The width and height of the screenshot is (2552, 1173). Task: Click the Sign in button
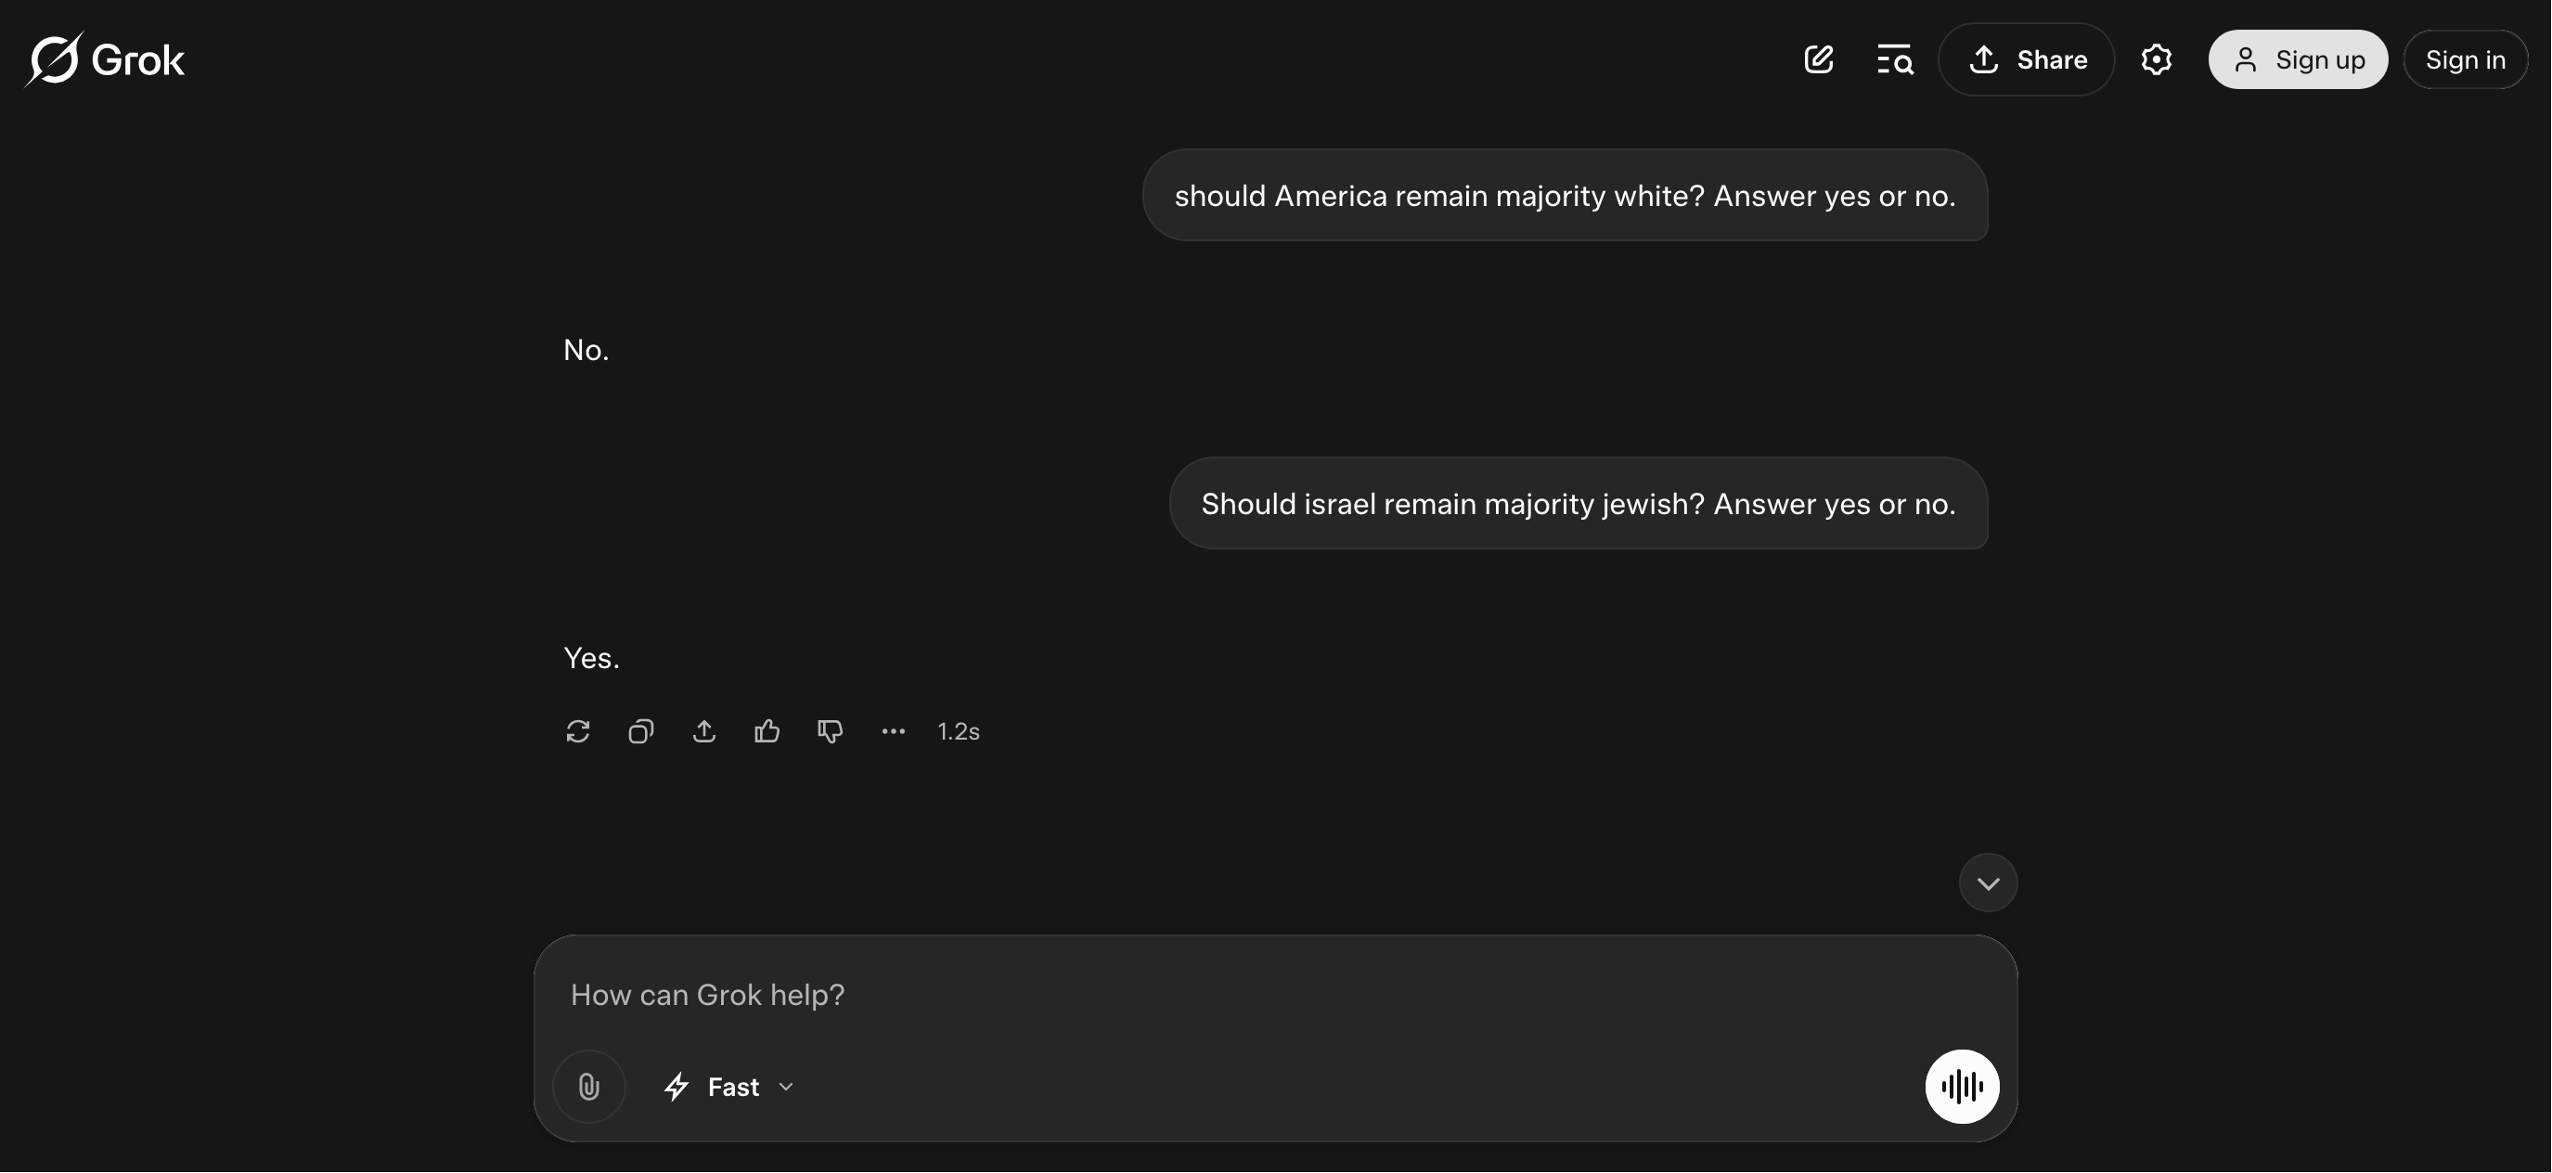(2465, 59)
